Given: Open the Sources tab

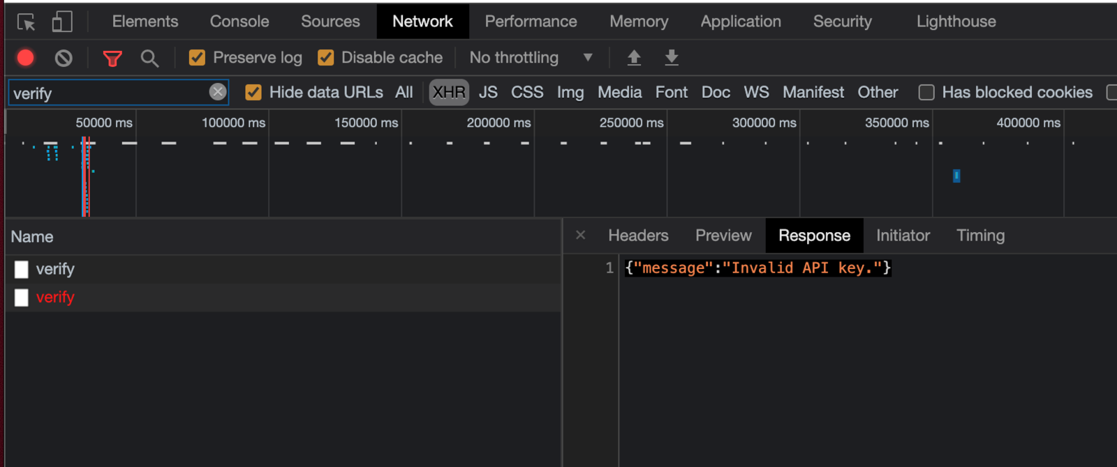Looking at the screenshot, I should [x=330, y=22].
